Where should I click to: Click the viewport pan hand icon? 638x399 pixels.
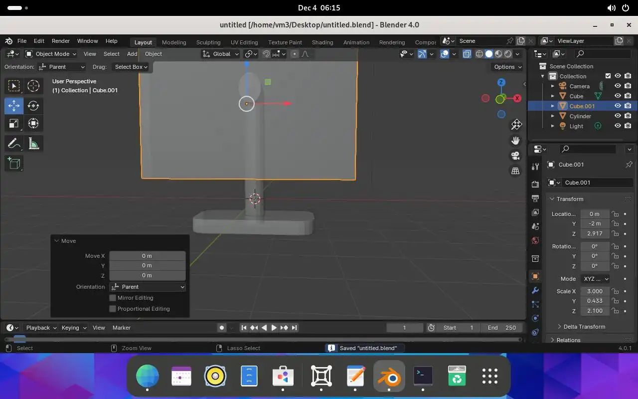pyautogui.click(x=516, y=141)
